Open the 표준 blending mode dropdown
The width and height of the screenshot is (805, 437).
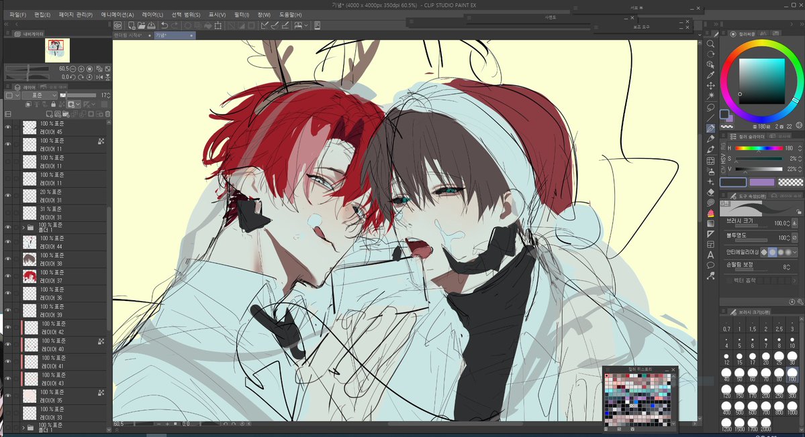(40, 95)
